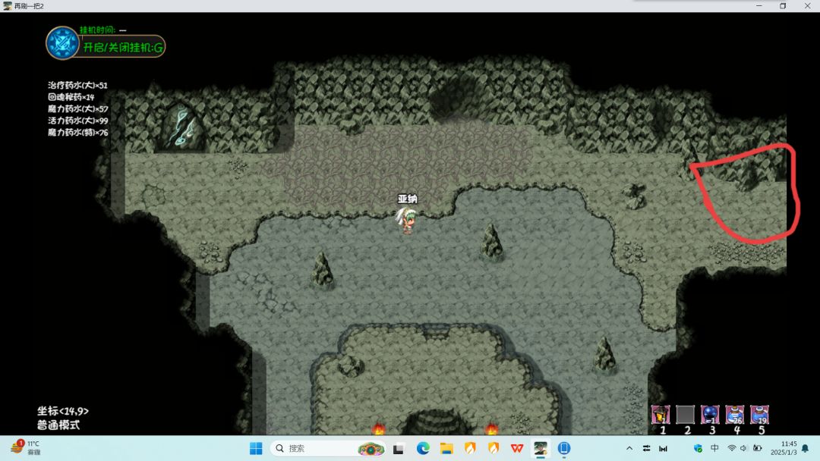Open Task View from the taskbar
Image resolution: width=820 pixels, height=461 pixels.
pos(399,448)
